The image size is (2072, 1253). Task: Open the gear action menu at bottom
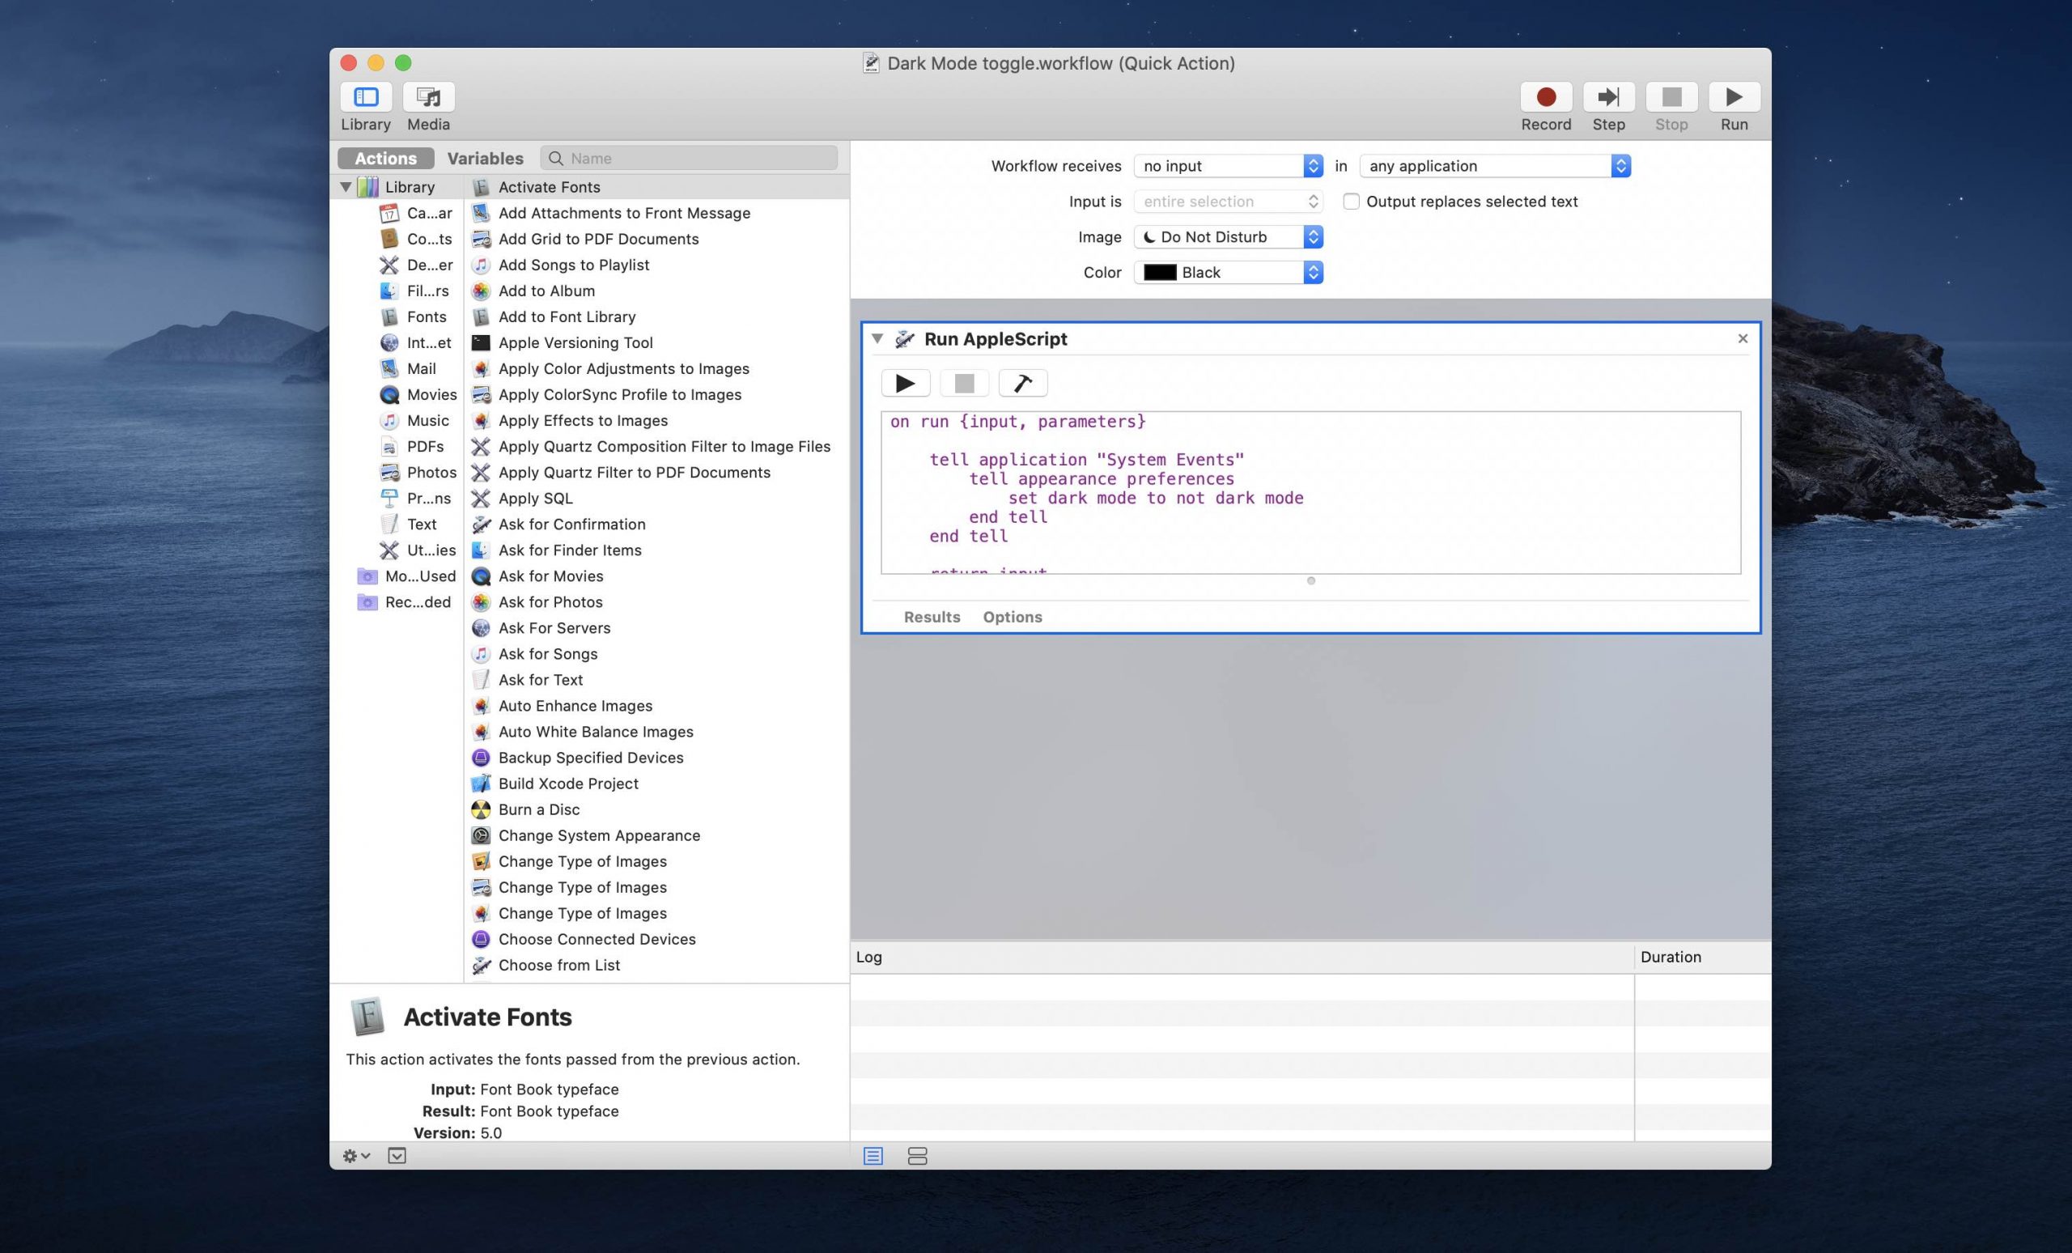click(x=357, y=1155)
